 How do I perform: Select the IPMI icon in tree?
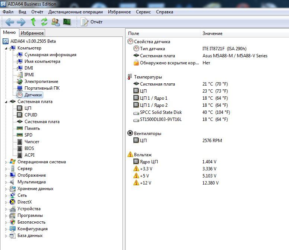click(19, 75)
